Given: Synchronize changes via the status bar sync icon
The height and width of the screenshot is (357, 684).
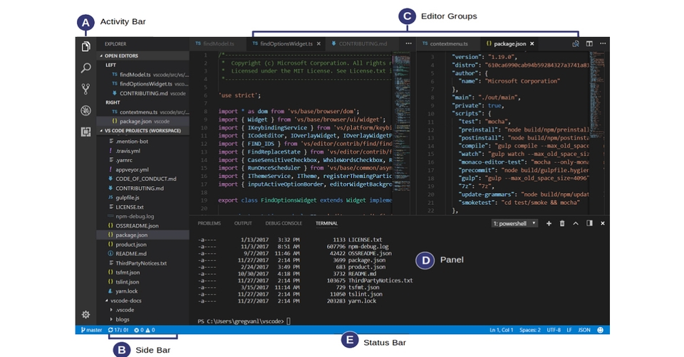Looking at the screenshot, I should [118, 330].
